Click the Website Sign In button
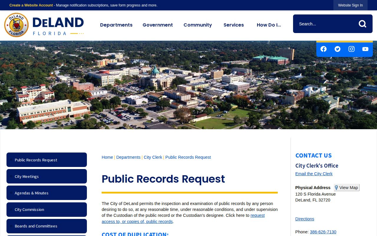Image resolution: width=377 pixels, height=236 pixels. coord(350,5)
